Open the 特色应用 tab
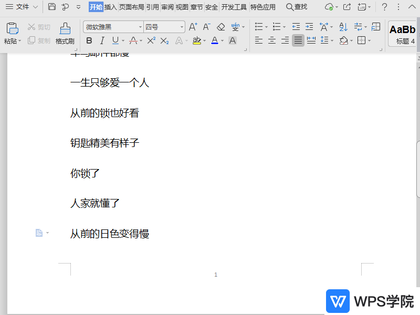 [x=263, y=7]
